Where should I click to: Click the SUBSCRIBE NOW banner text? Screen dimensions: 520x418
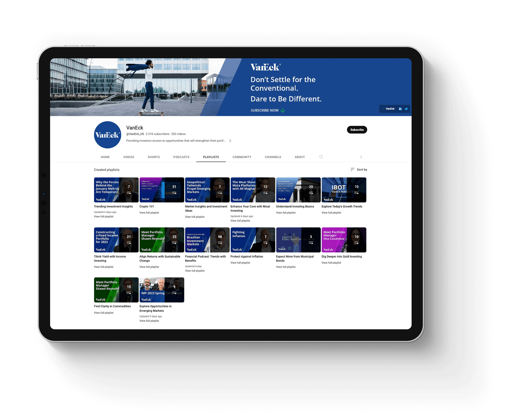(265, 110)
